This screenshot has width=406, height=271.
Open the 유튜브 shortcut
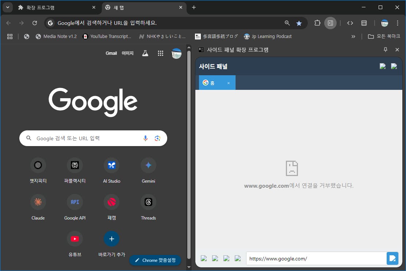coord(75,243)
